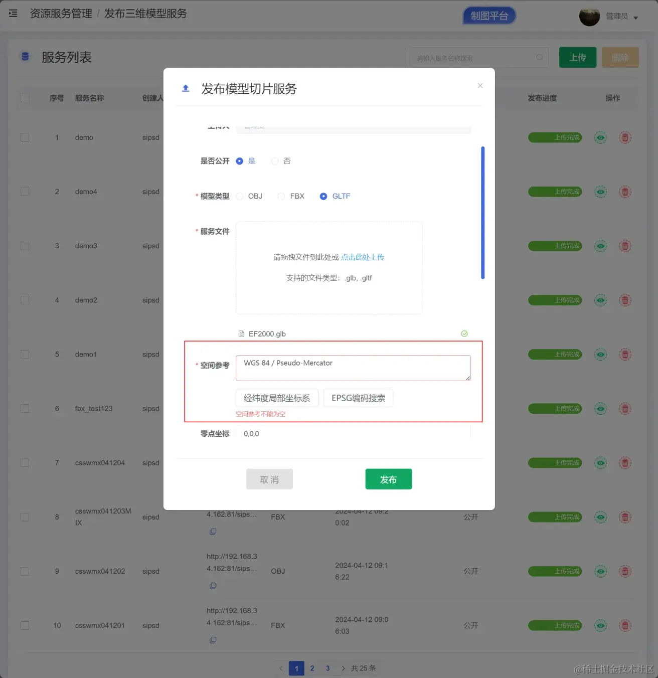View the demo4 service eye icon
The height and width of the screenshot is (678, 658).
click(x=600, y=192)
